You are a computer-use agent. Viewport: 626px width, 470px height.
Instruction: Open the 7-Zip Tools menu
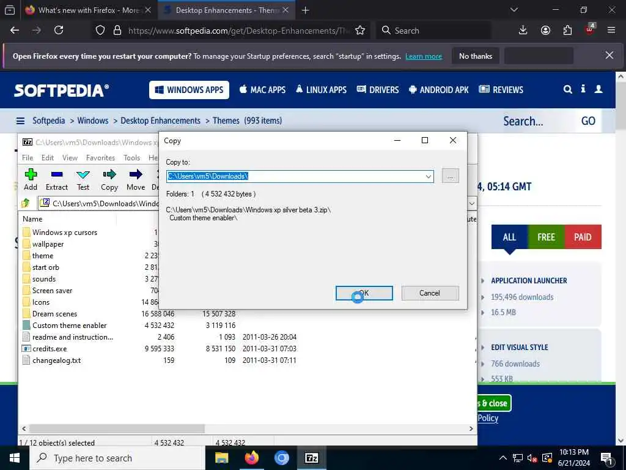(132, 157)
